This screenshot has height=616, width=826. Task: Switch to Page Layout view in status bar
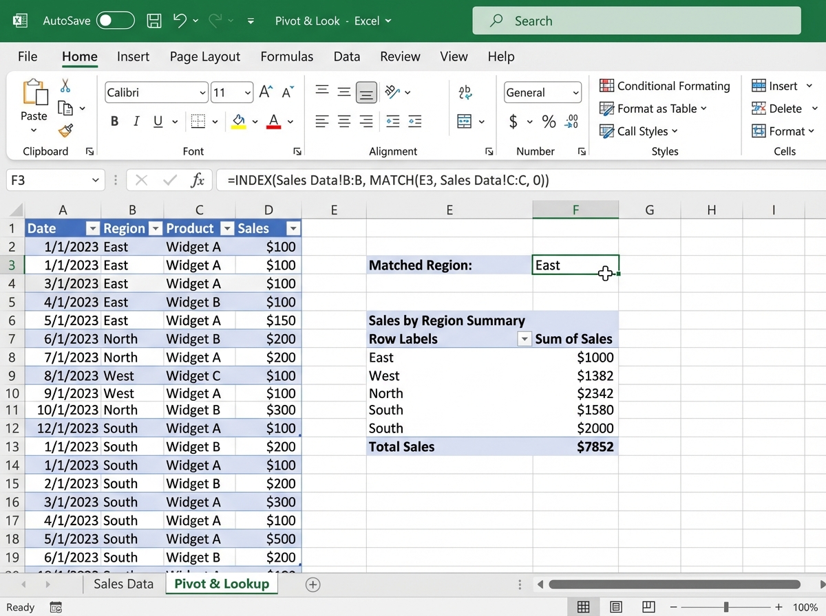point(616,607)
